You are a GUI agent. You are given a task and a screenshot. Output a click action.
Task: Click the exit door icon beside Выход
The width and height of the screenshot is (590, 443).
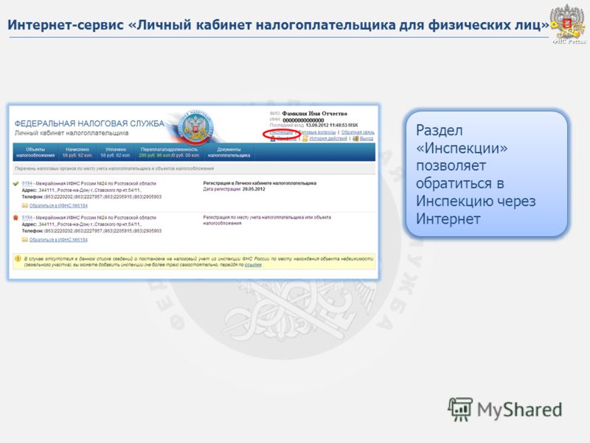click(x=355, y=139)
